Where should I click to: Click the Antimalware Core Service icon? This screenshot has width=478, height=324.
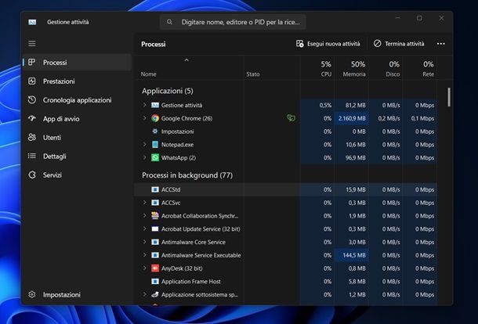155,242
